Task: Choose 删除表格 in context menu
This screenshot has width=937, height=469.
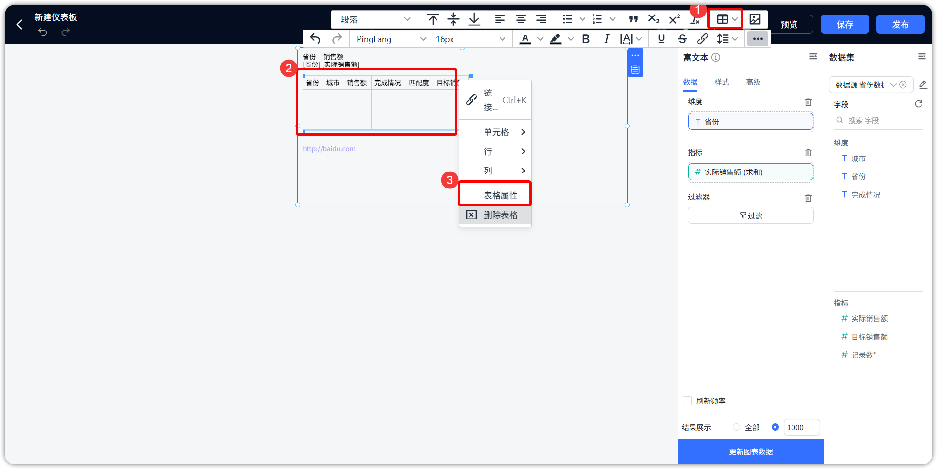Action: point(495,215)
